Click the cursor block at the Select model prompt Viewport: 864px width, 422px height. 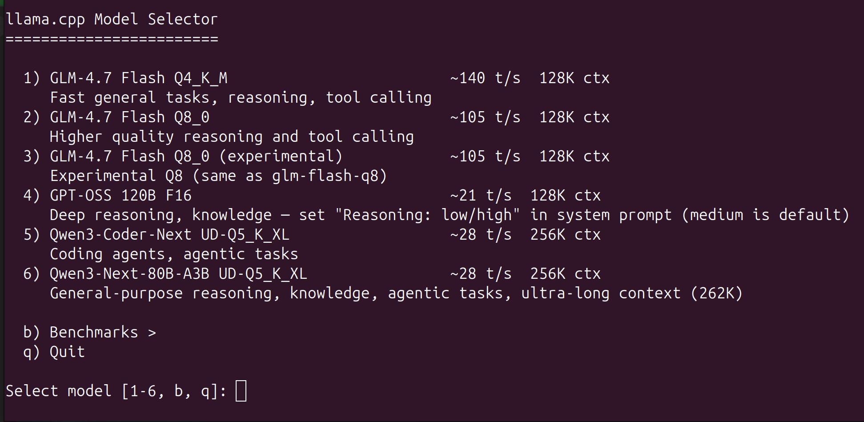(x=241, y=391)
